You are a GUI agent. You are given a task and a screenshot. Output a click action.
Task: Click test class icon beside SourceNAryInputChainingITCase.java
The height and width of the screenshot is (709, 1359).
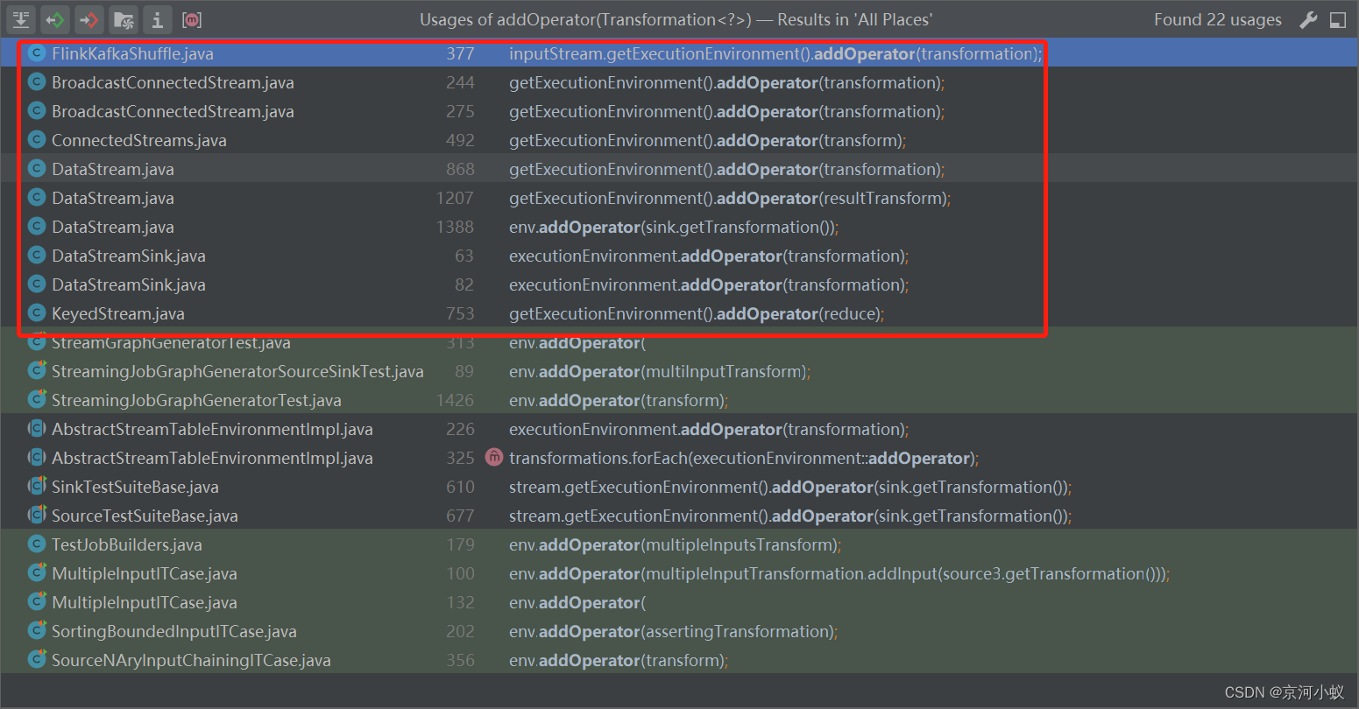coord(36,660)
